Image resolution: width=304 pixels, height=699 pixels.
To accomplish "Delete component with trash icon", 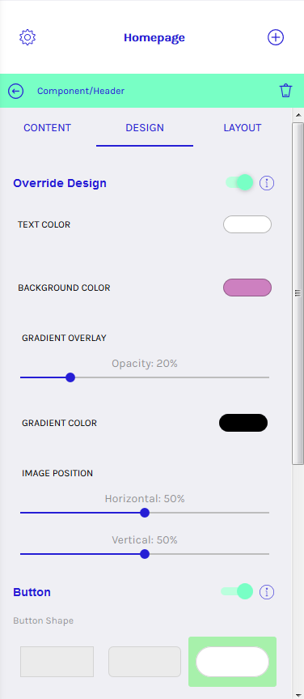I will point(285,91).
